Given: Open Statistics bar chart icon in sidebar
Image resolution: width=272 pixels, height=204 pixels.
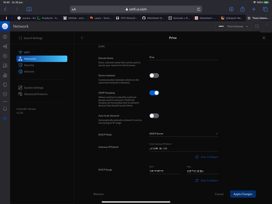Looking at the screenshot, I should [5, 75].
